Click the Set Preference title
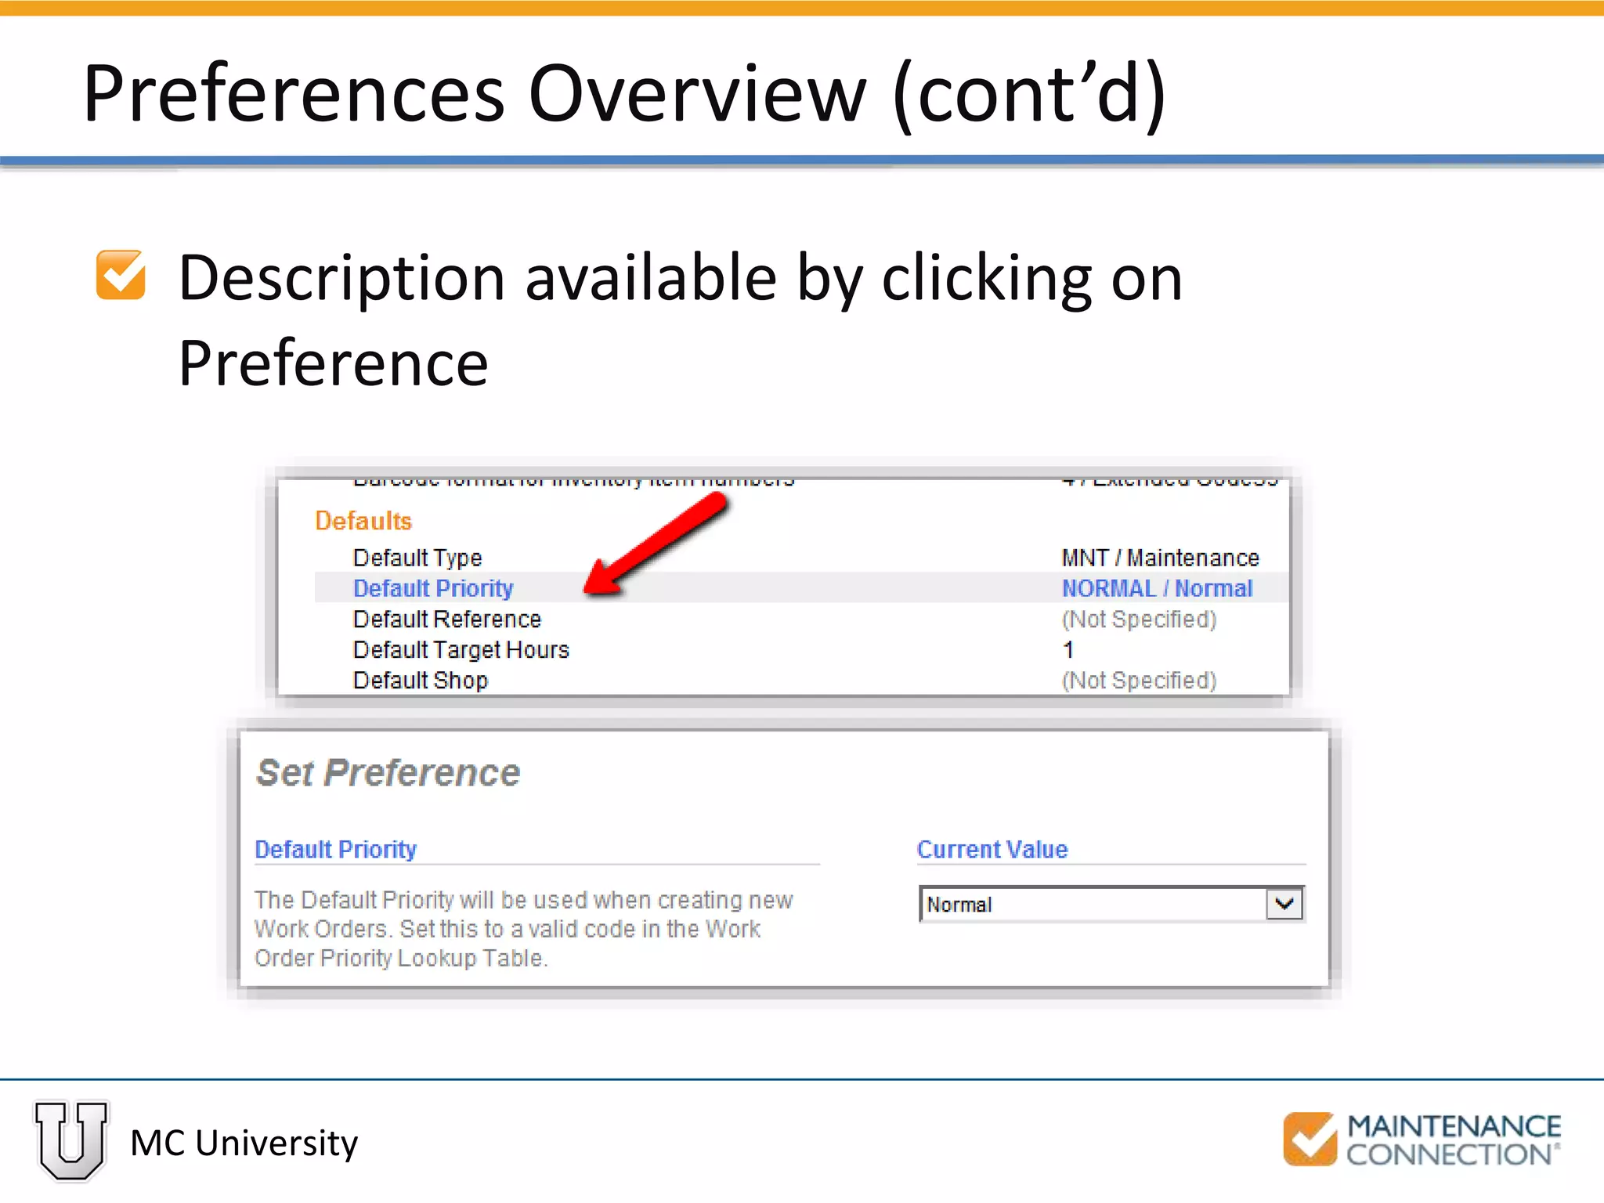This screenshot has height=1203, width=1604. (x=388, y=772)
